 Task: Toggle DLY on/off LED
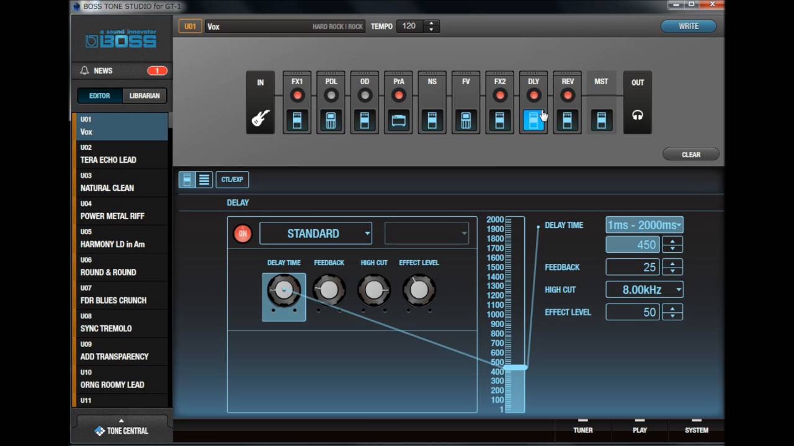click(x=533, y=95)
